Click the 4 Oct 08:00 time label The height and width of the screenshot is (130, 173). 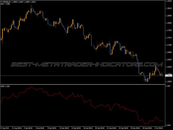click(159, 128)
